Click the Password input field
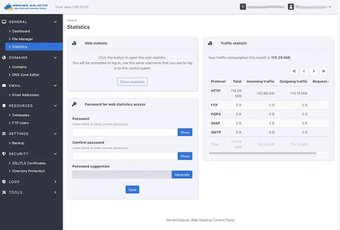The height and width of the screenshot is (230, 340). [125, 132]
